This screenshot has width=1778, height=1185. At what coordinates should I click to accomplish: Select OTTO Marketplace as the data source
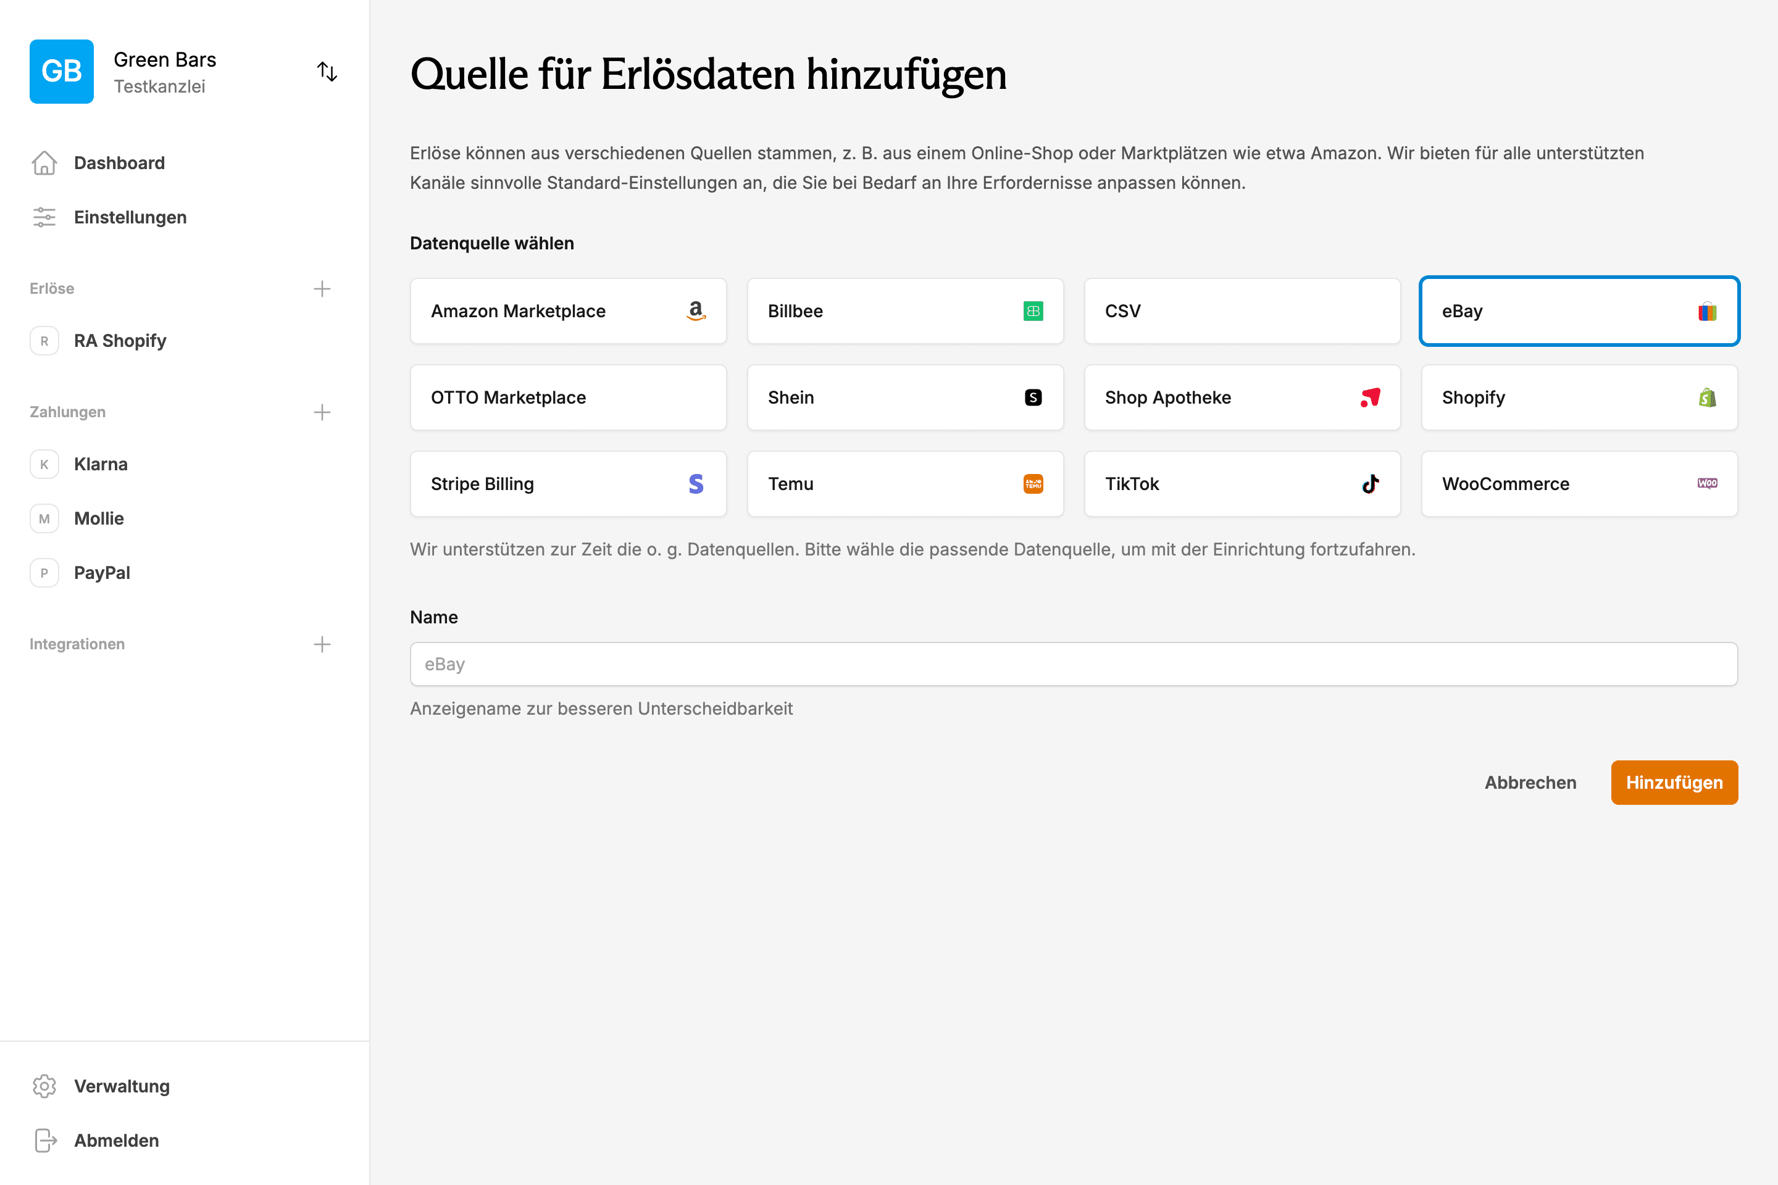point(568,397)
